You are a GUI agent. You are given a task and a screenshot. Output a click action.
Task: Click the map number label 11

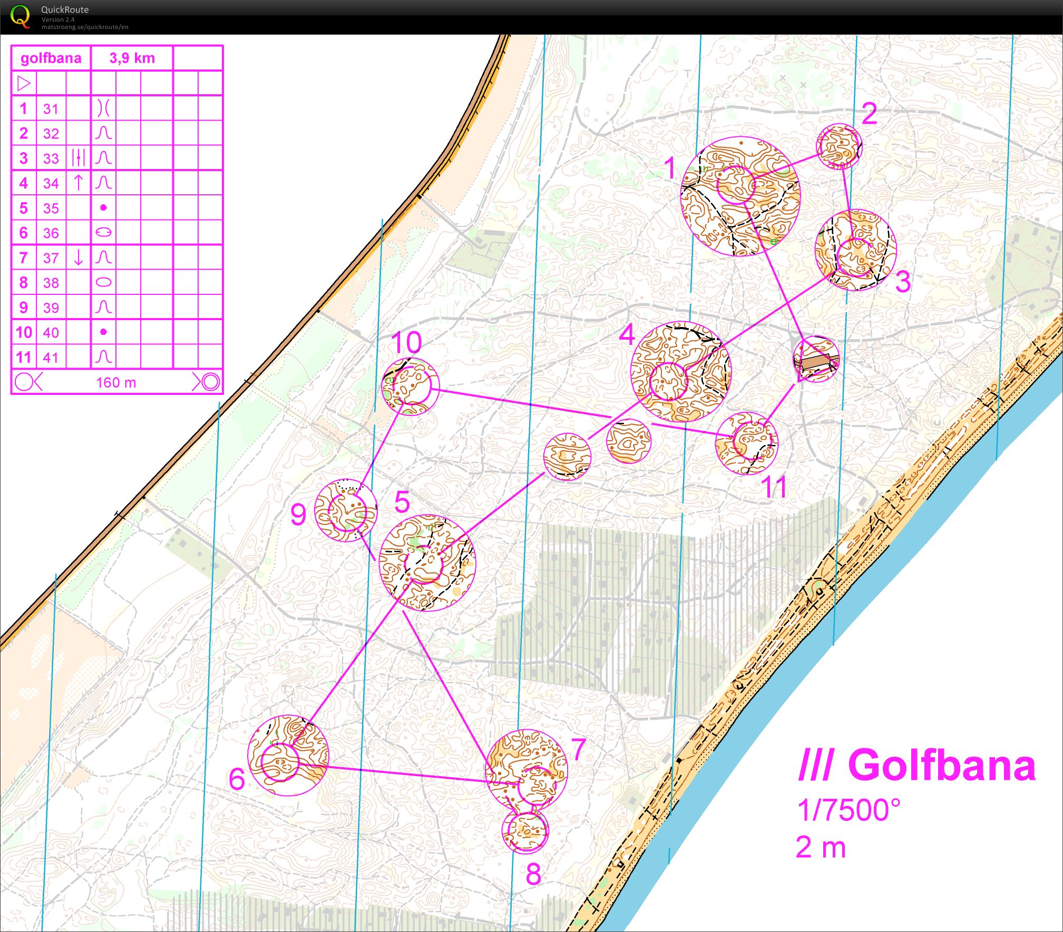pyautogui.click(x=775, y=486)
